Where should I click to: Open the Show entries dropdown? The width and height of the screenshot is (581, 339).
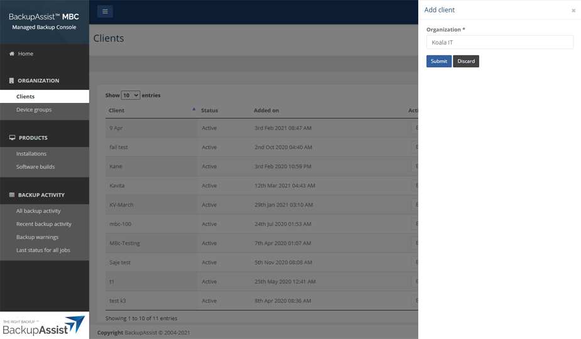[x=131, y=95]
